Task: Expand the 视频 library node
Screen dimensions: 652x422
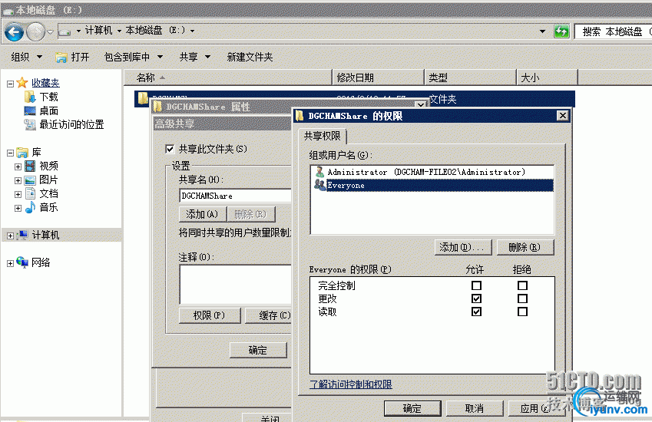Action: click(18, 166)
